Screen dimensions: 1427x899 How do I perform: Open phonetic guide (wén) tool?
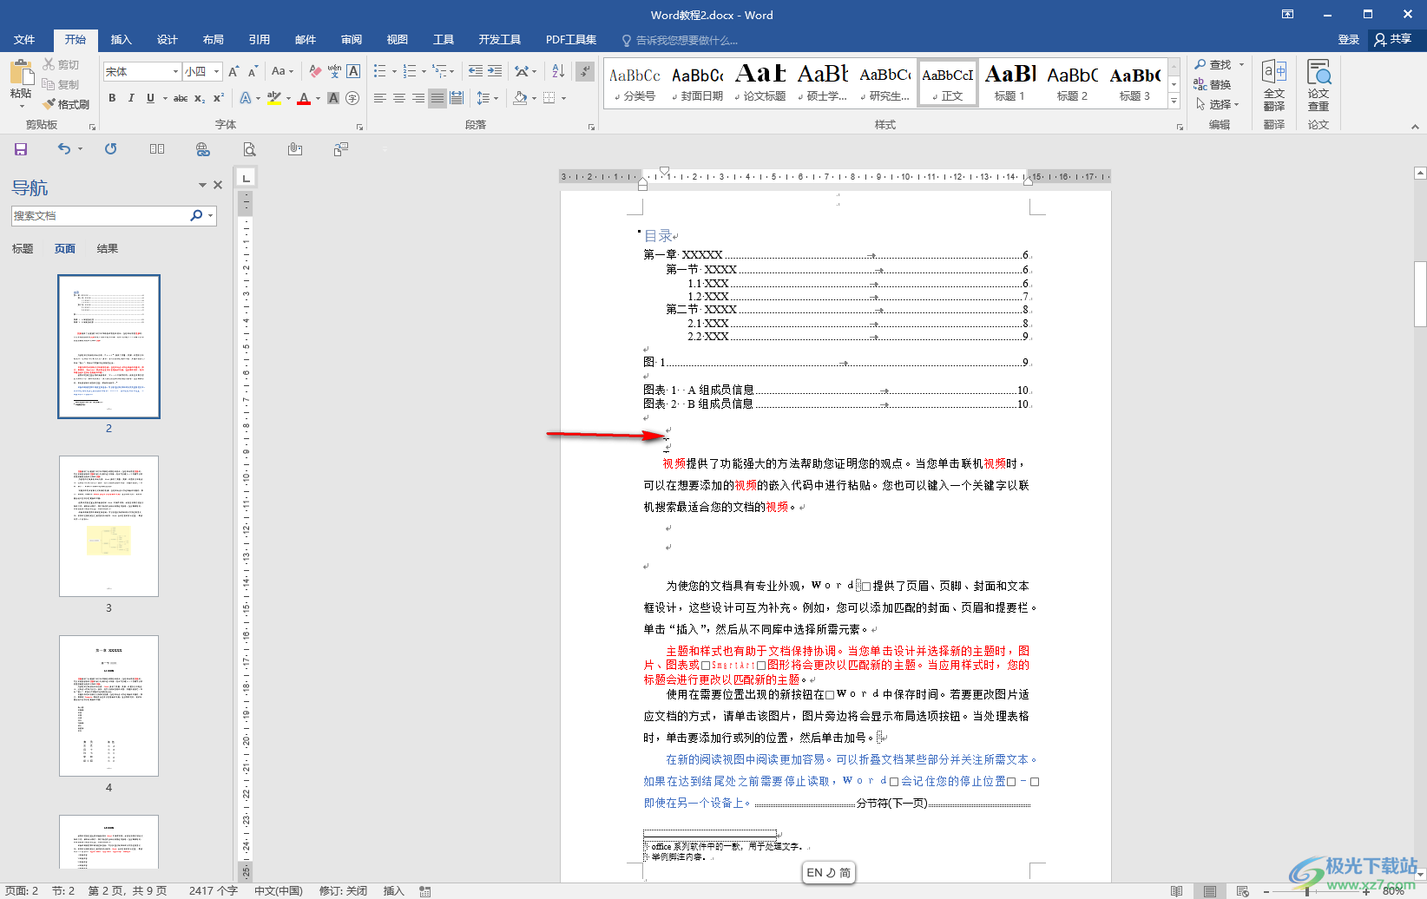point(334,71)
